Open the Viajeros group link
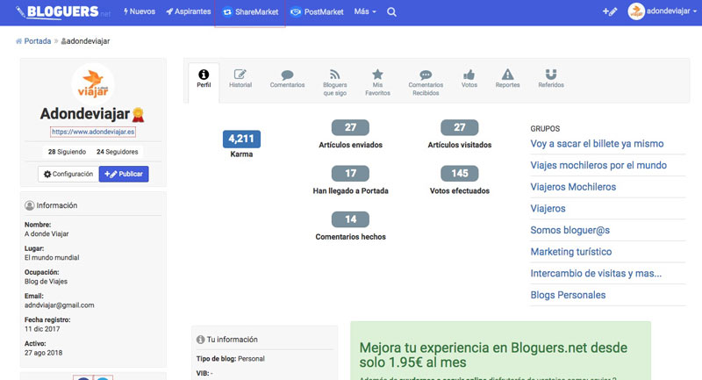The height and width of the screenshot is (380, 702). pyautogui.click(x=548, y=208)
